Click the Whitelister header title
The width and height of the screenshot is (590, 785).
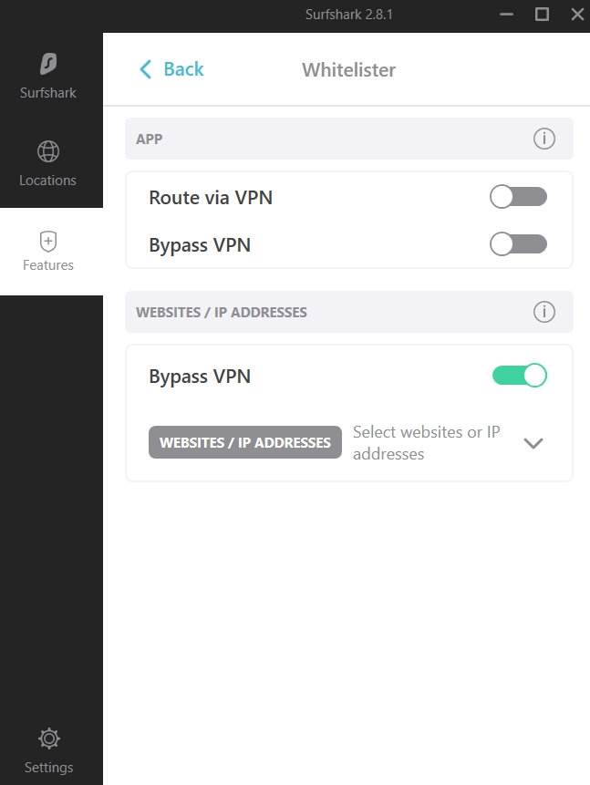347,69
